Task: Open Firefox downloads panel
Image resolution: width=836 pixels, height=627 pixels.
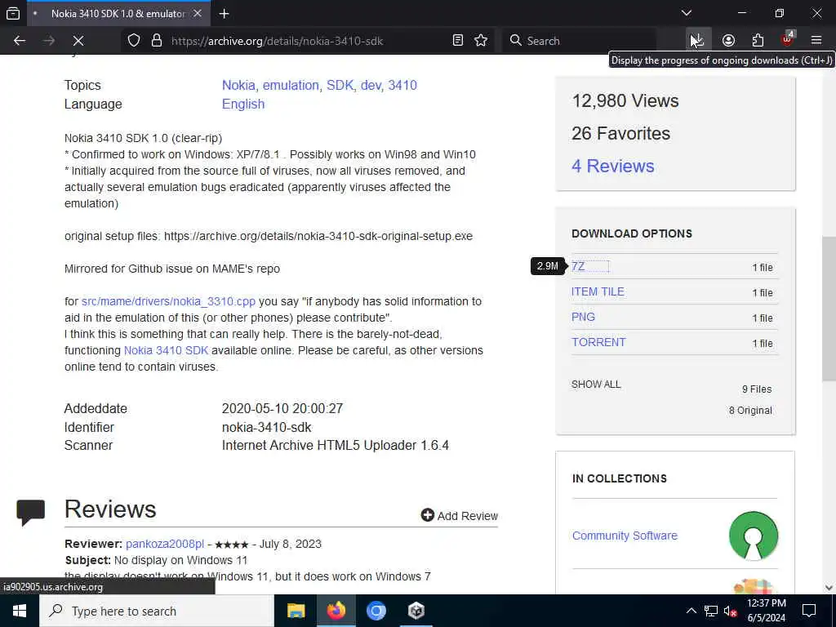Action: click(x=697, y=41)
